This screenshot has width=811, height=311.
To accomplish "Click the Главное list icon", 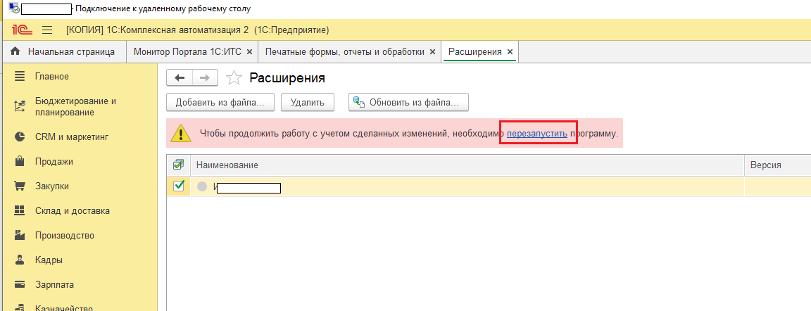I will (x=20, y=77).
